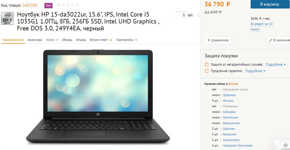The image size is (290, 150).
Task: Open the Вопрос-ответ tab
Action: click(x=101, y=40)
